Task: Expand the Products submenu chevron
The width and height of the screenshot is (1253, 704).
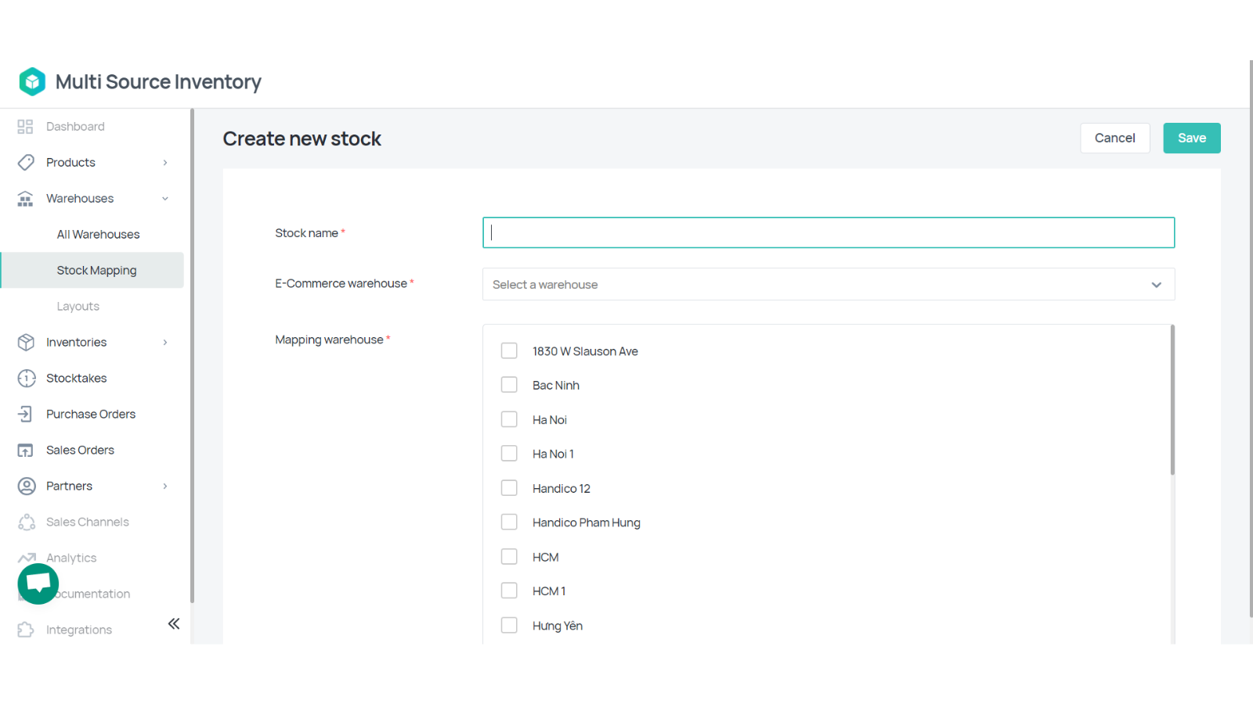Action: tap(165, 163)
